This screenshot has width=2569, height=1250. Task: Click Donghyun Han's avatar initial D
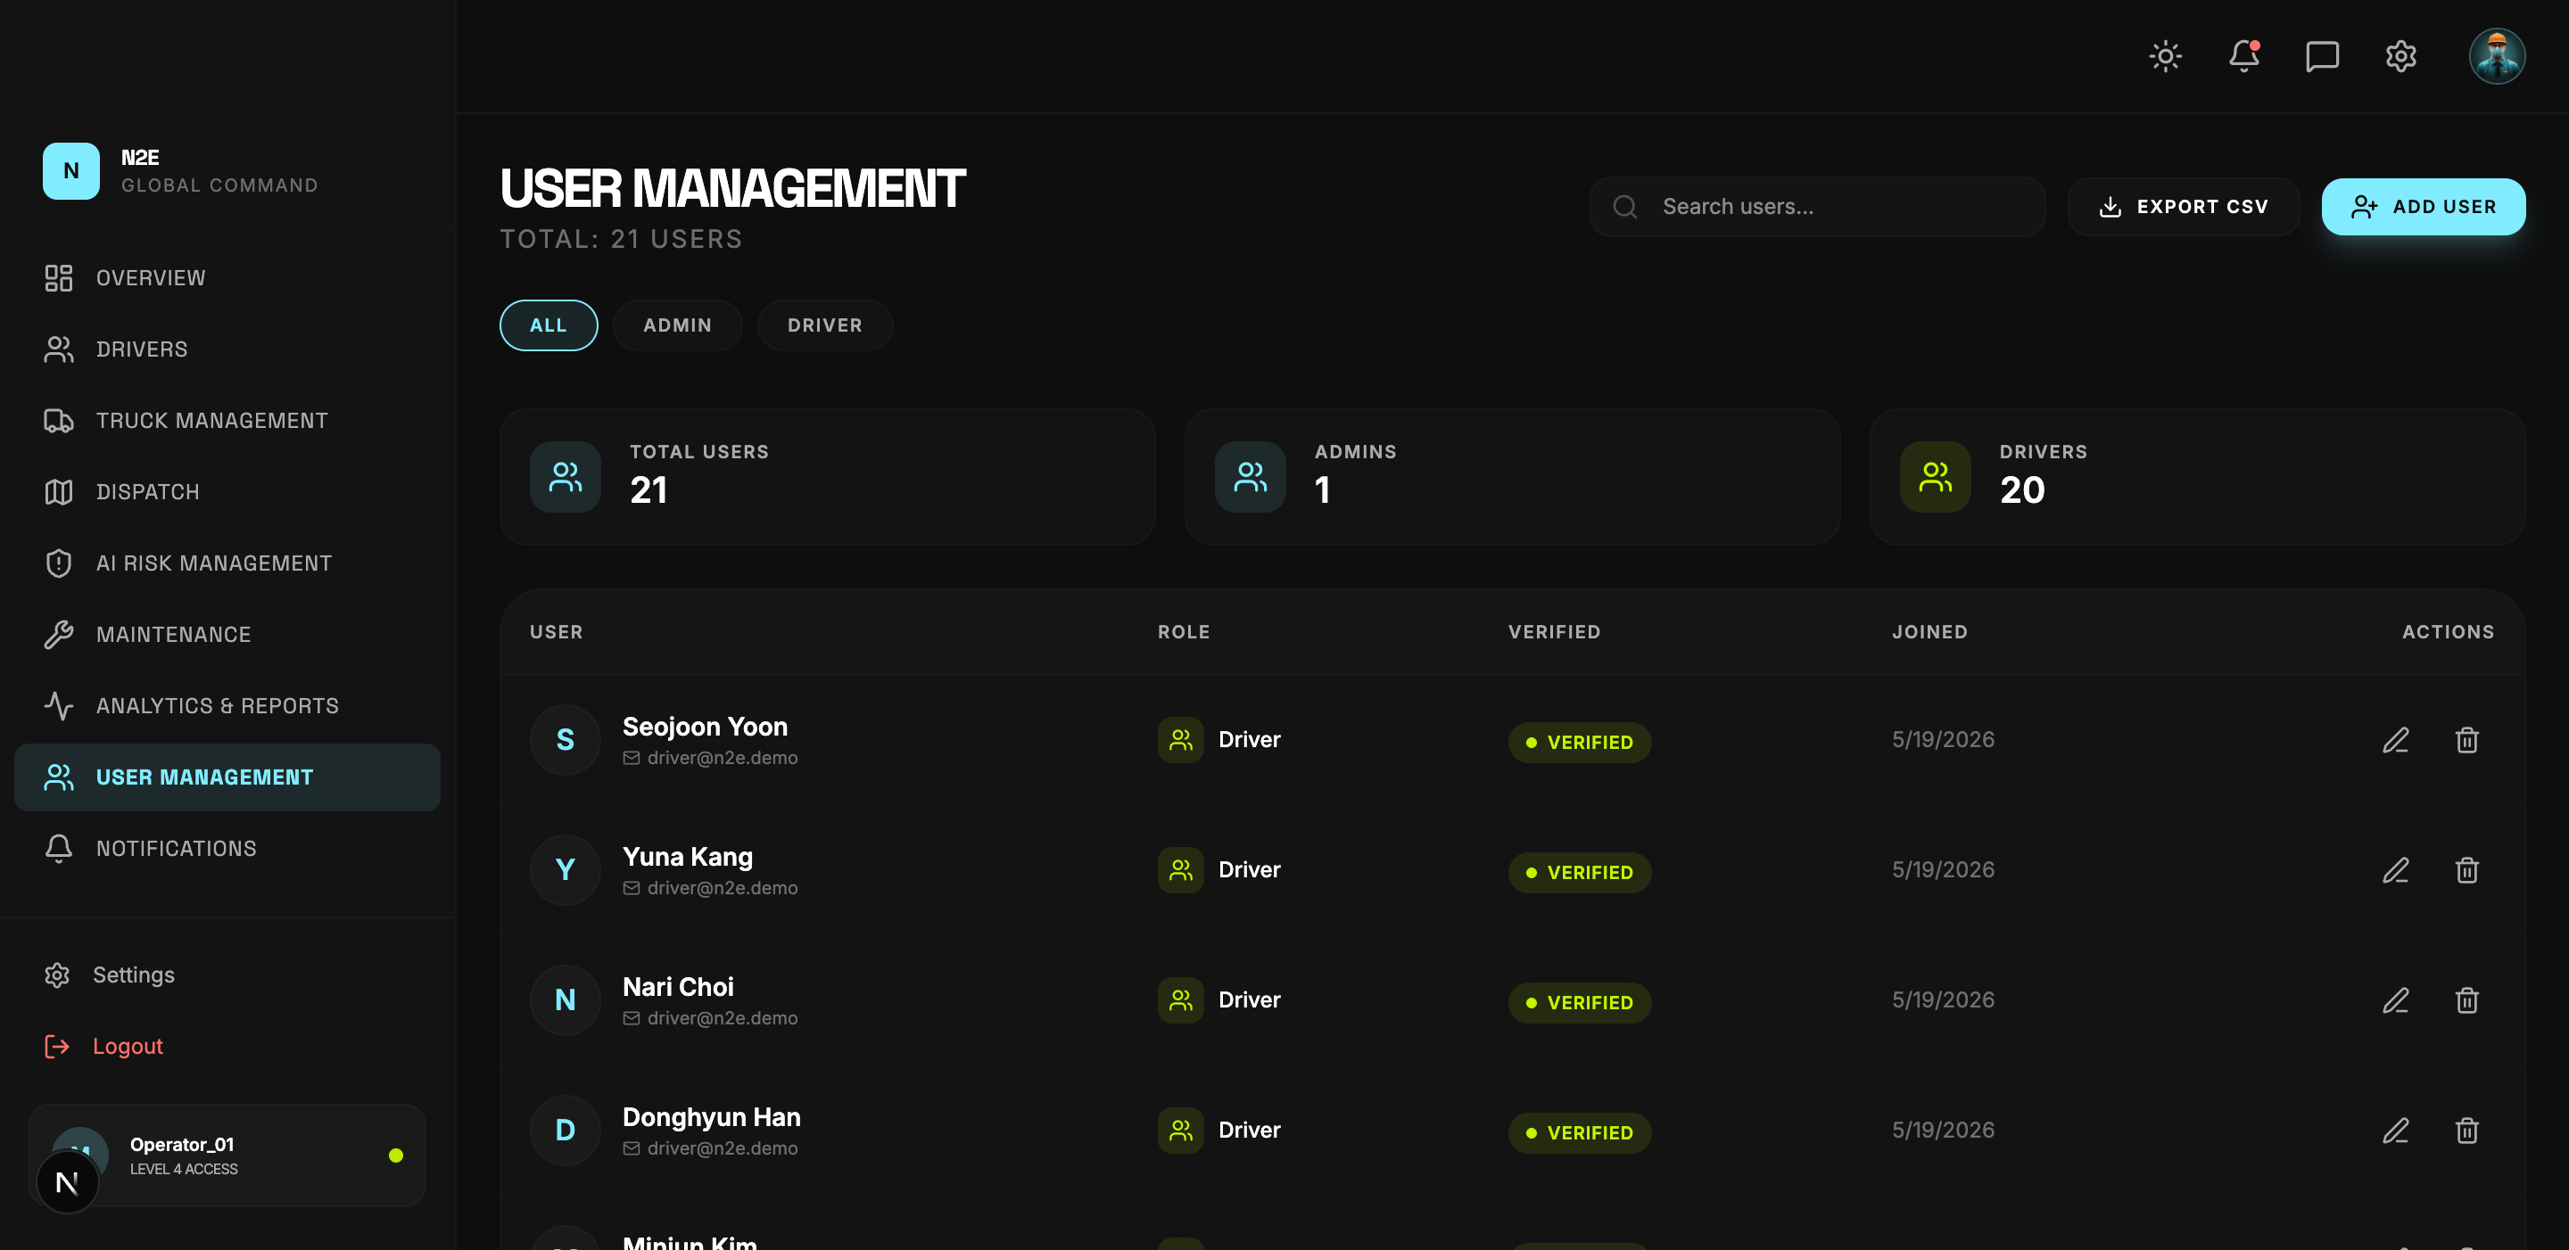pyautogui.click(x=566, y=1131)
